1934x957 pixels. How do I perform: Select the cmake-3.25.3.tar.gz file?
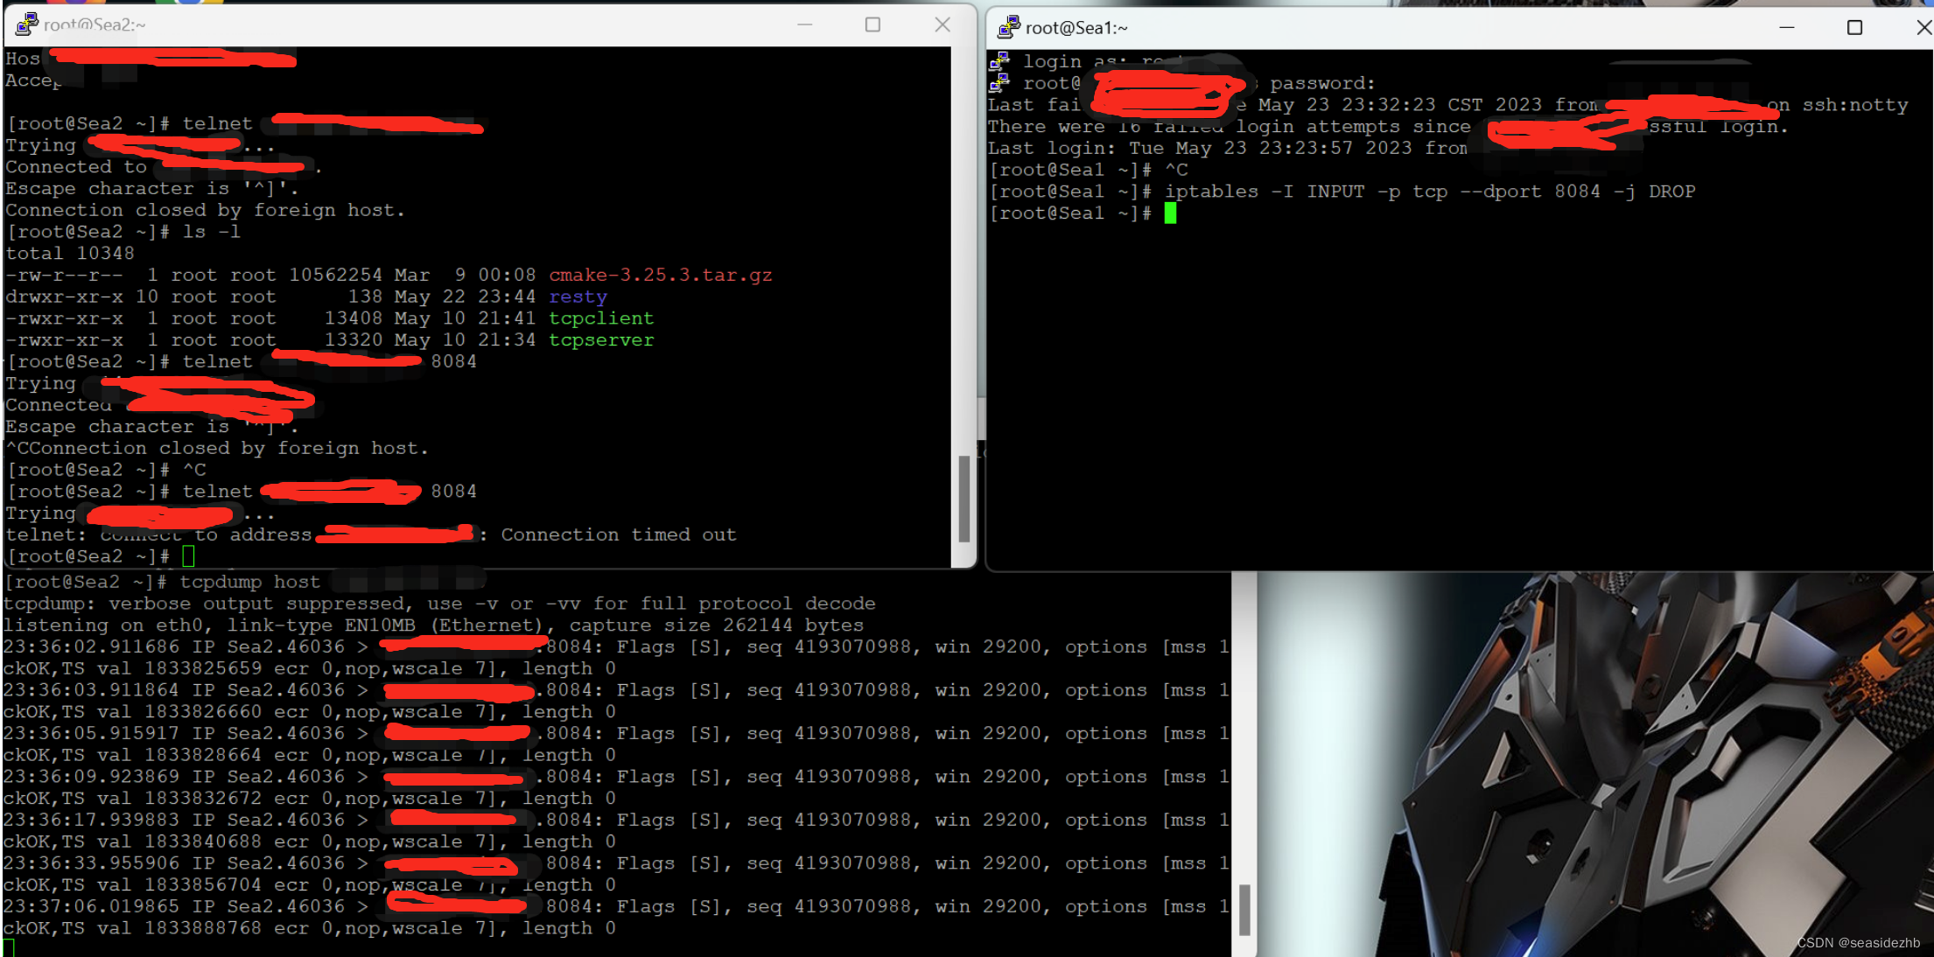click(x=661, y=274)
